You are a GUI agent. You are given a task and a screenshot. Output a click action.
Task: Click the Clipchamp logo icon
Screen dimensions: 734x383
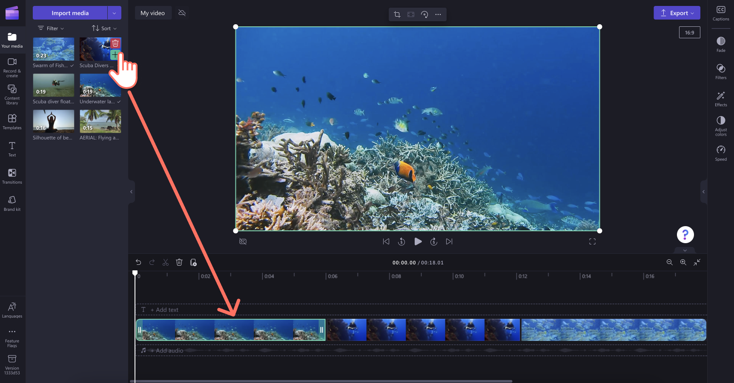[12, 13]
